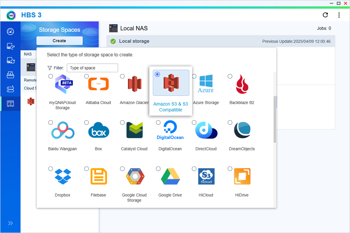Click the Baidu Wangpan logo icon
Screen dimensions: 350x233
coord(63,130)
